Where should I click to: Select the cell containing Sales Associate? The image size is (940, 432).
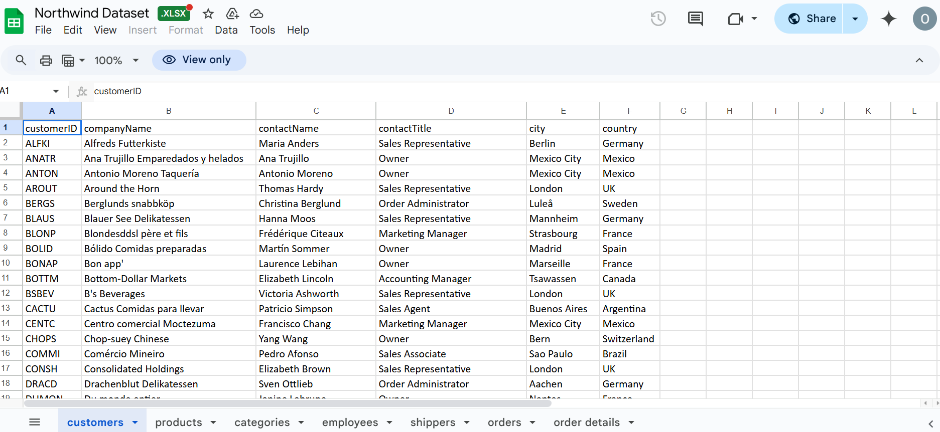tap(451, 354)
